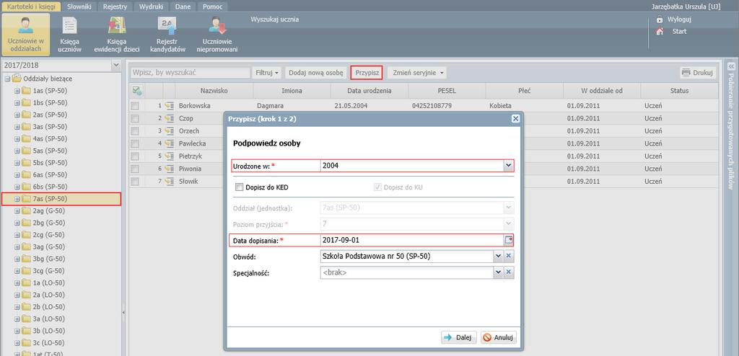Click the Start link

point(679,32)
